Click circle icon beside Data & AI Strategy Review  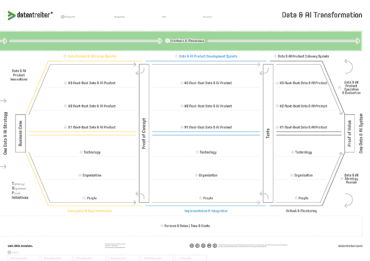tap(342, 179)
